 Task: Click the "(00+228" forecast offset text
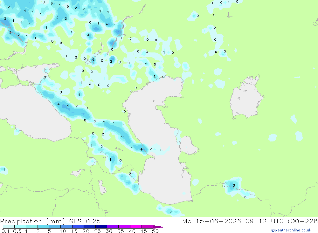point(303,221)
